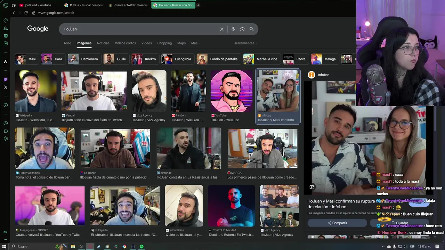Open Spotify from the taskbar
This screenshot has height=250, width=445.
[x=141, y=247]
